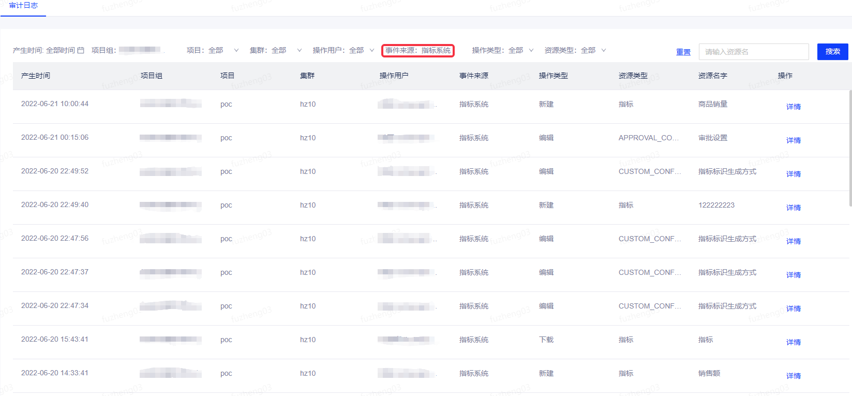Click the 操作用户 column header
Image resolution: width=852 pixels, height=396 pixels.
pyautogui.click(x=394, y=76)
